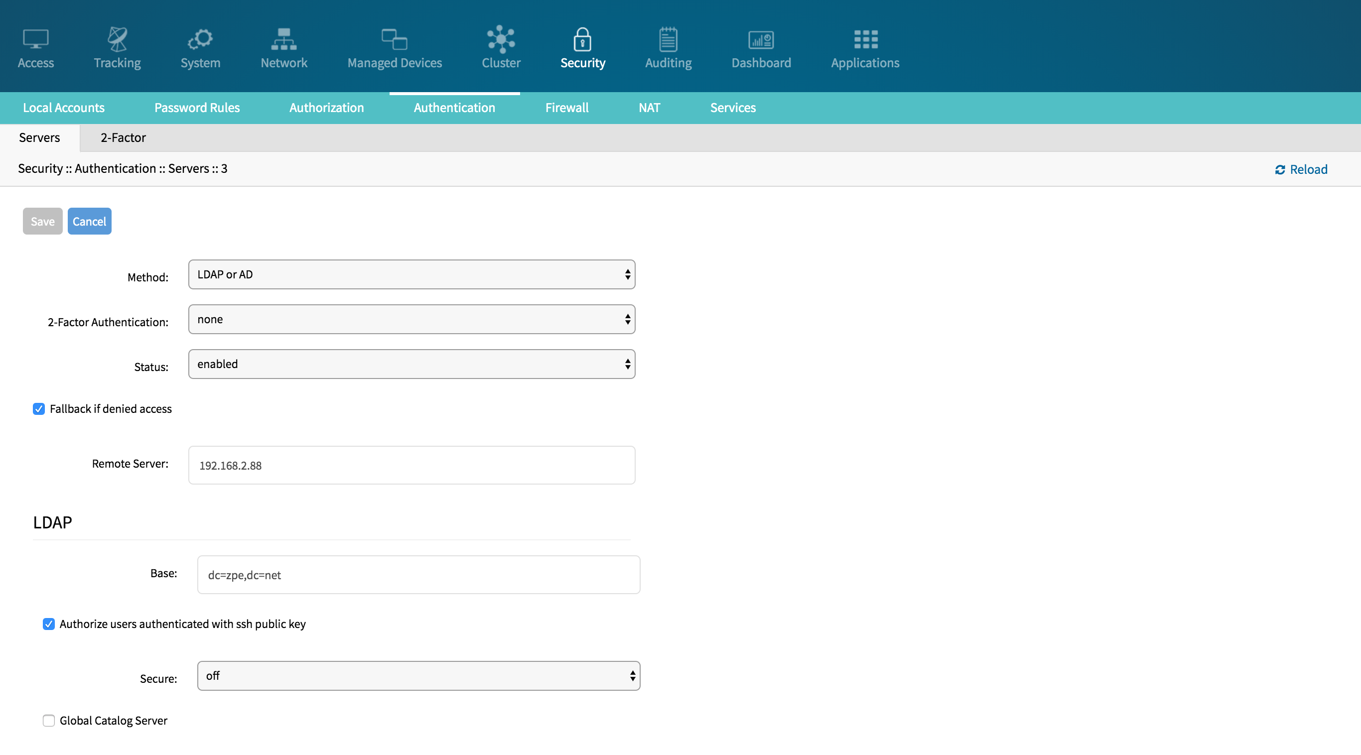This screenshot has width=1361, height=755.
Task: Click the Reload refresh icon
Action: (x=1280, y=170)
